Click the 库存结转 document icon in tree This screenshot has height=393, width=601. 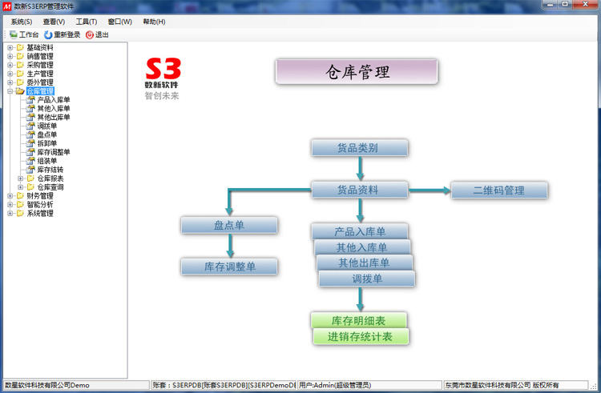coord(30,170)
